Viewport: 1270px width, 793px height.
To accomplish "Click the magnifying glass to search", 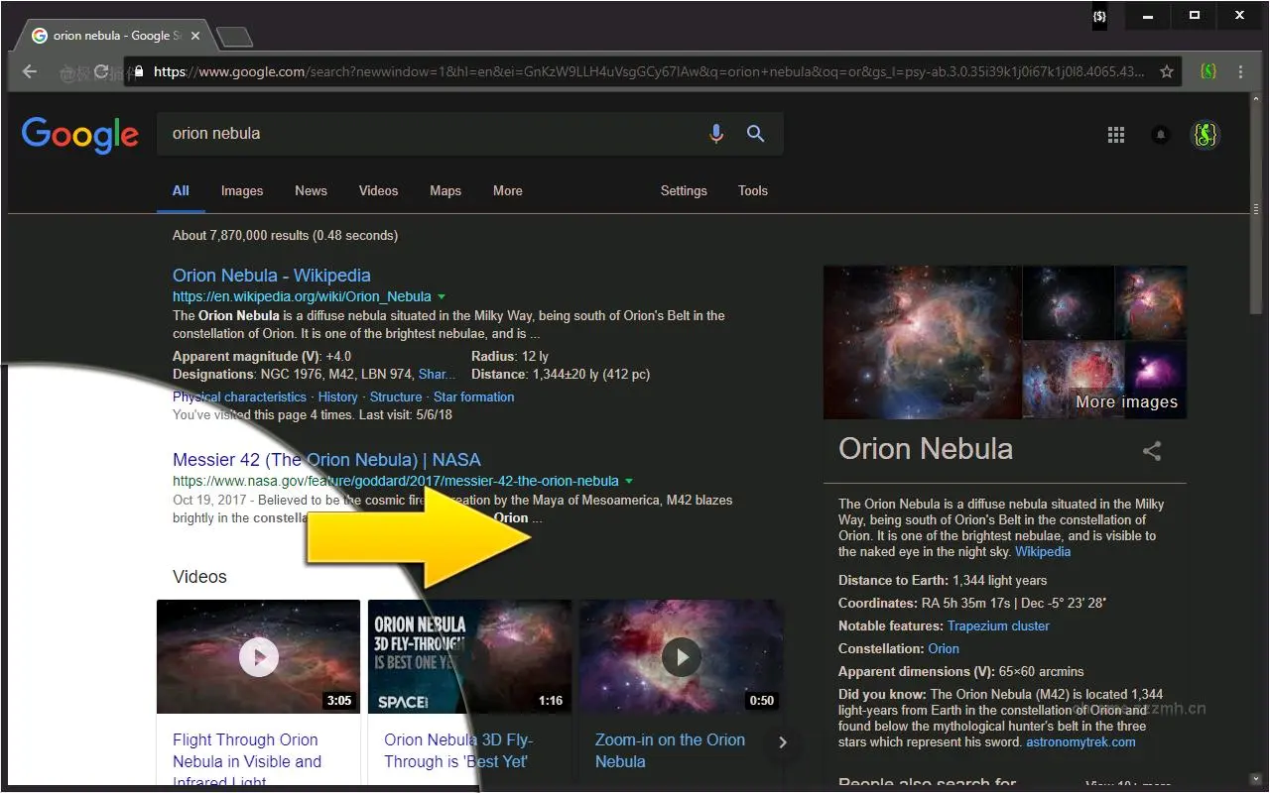I will [755, 134].
